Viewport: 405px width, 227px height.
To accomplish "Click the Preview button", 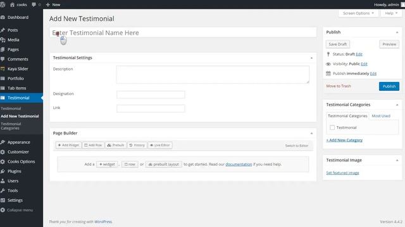I will [389, 44].
